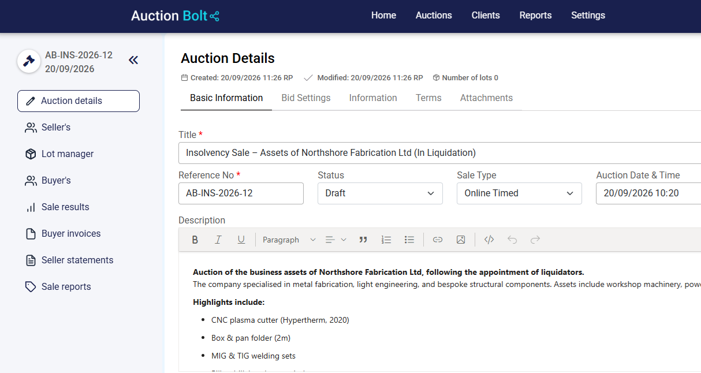Screen dimensions: 701x373
Task: Toggle bold formatting in the description editor
Action: click(x=195, y=240)
